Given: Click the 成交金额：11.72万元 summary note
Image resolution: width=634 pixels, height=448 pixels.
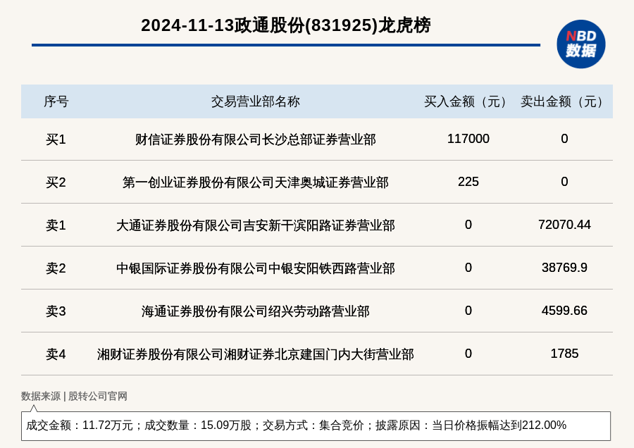Looking at the screenshot, I should tap(316, 425).
